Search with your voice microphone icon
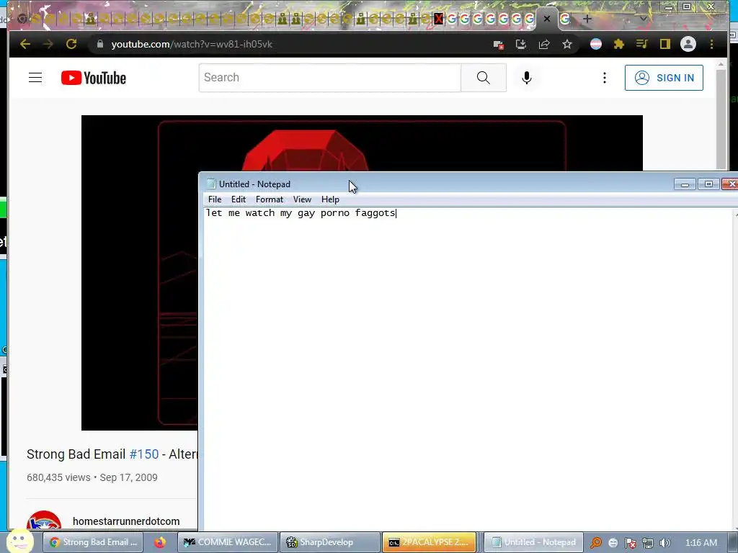 coord(527,78)
